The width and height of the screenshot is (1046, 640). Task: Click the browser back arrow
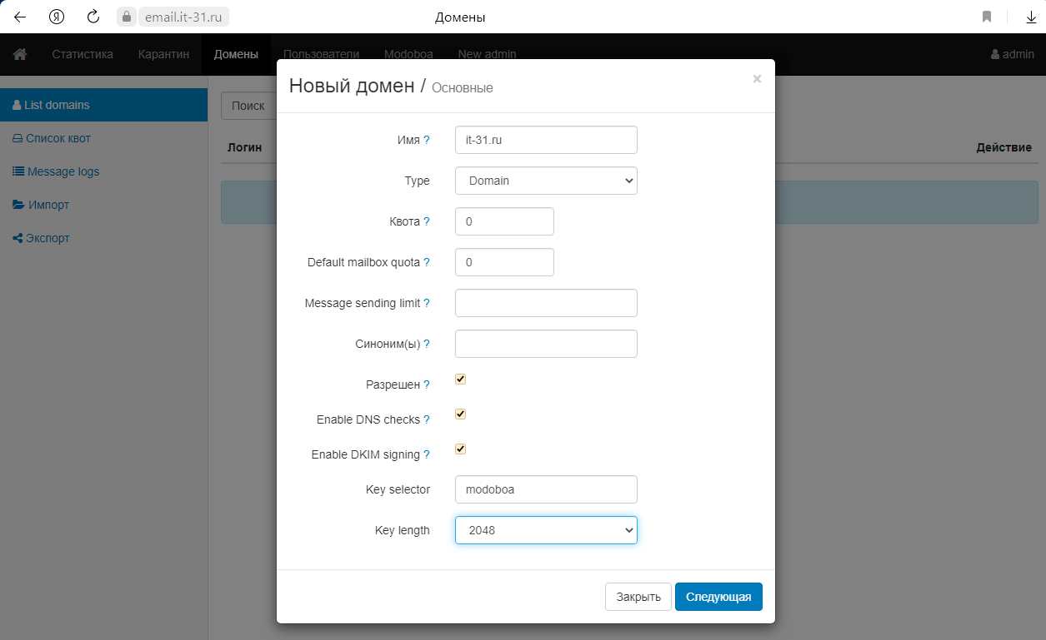(x=20, y=17)
